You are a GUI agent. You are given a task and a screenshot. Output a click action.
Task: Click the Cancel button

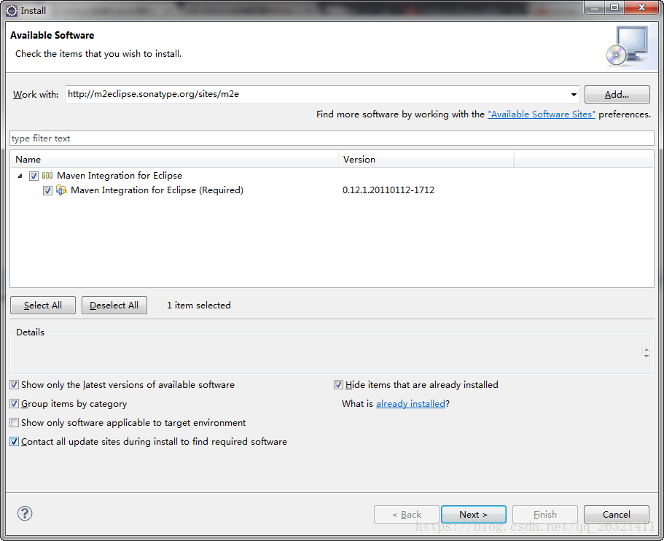click(x=616, y=514)
